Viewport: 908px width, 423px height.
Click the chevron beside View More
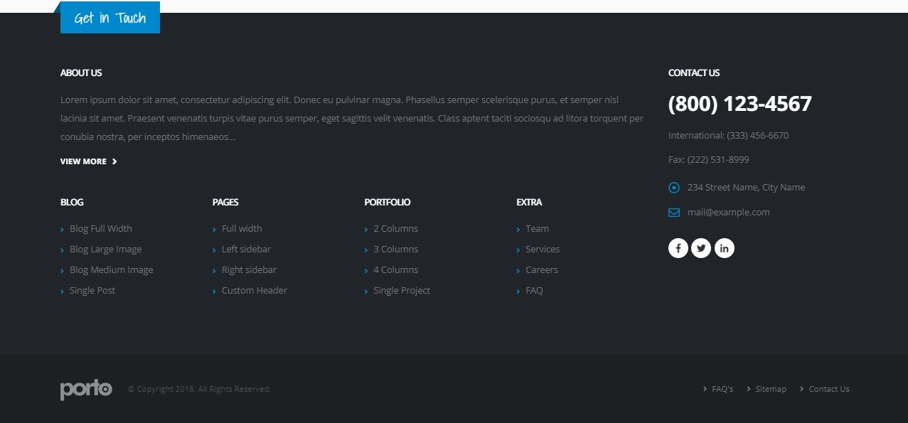[114, 161]
